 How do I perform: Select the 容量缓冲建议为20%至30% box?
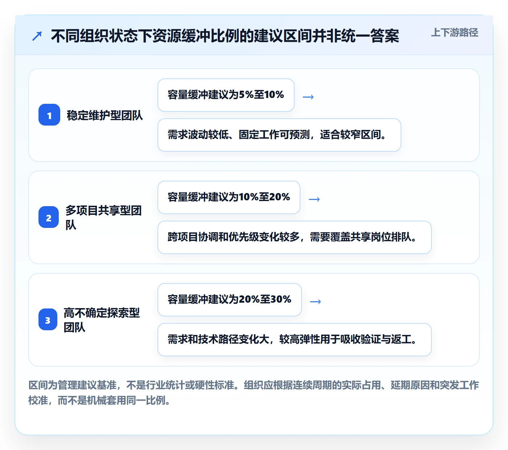coord(230,300)
